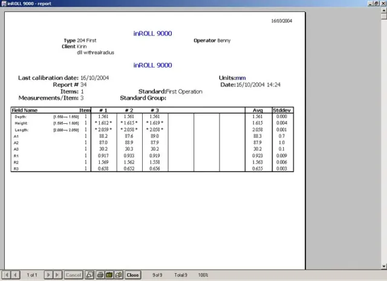Go to the previous report page
Screen dimensions: 387x281
tap(15, 275)
